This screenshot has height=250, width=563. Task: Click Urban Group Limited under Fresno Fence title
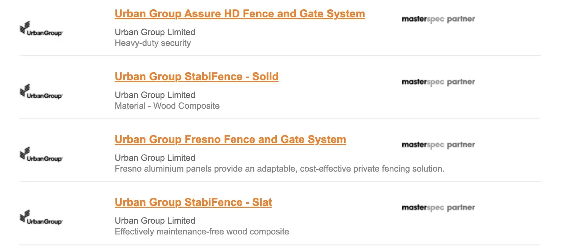[x=155, y=158]
